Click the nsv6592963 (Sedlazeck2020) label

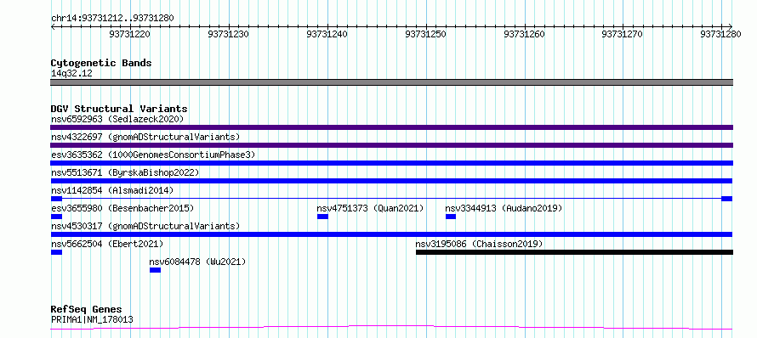coord(117,119)
